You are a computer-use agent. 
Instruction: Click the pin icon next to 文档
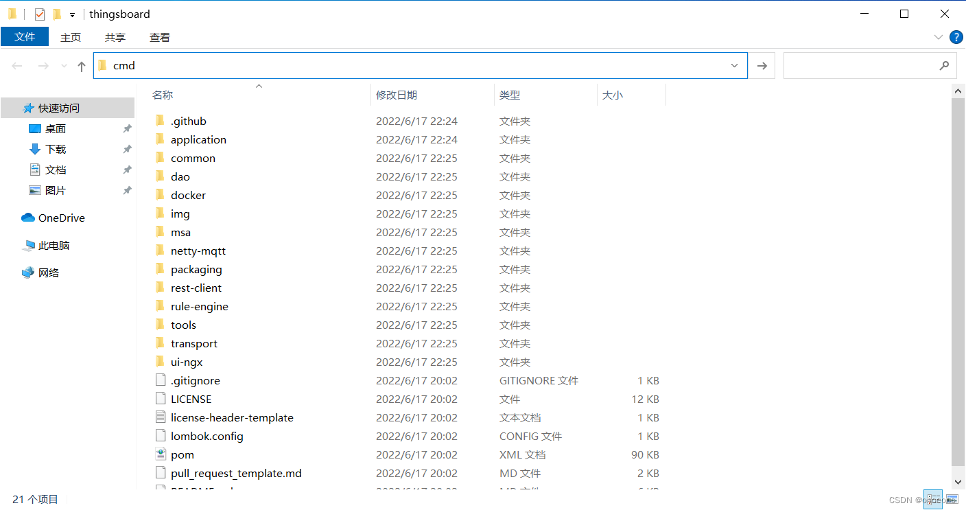[127, 170]
